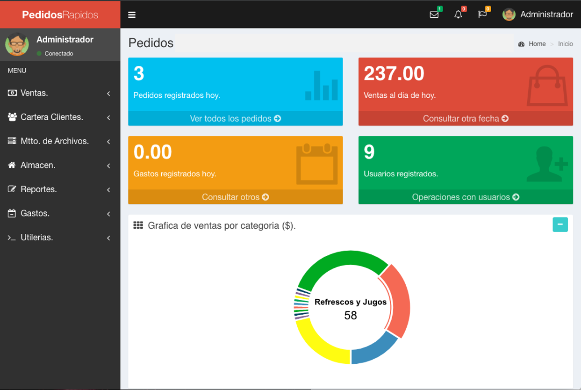The height and width of the screenshot is (390, 581).
Task: Open the bell notifications icon
Action: coord(458,14)
